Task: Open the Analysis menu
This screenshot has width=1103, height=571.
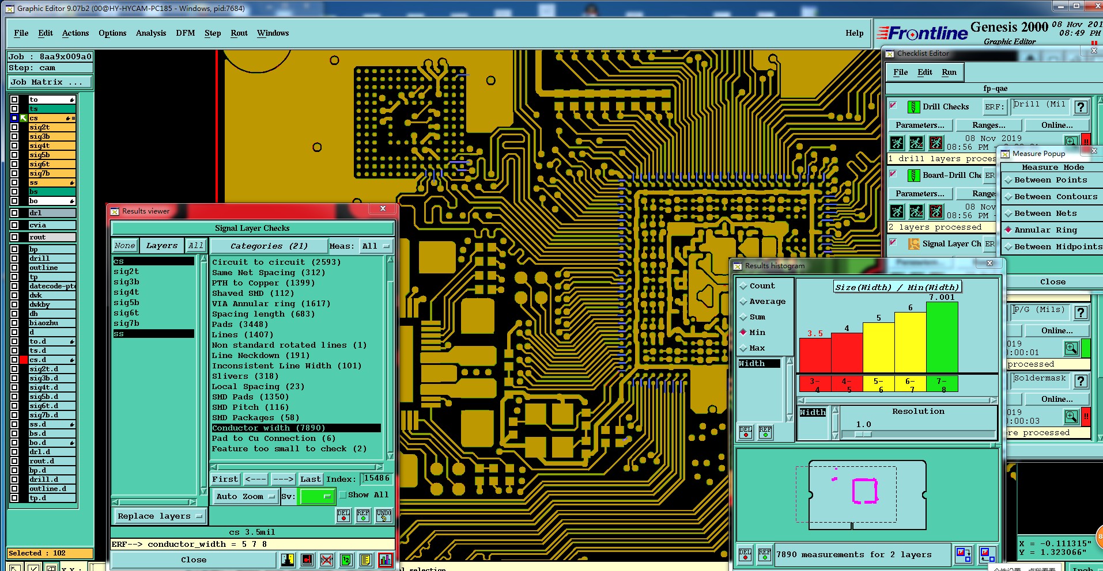Action: tap(151, 33)
